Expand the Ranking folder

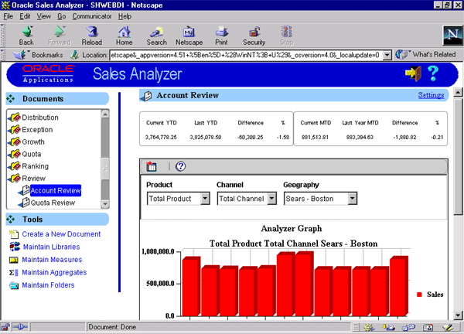coord(14,166)
